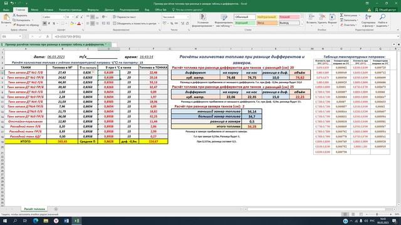The height and width of the screenshot is (225, 401).
Task: Click the Share button
Action: pyautogui.click(x=385, y=10)
